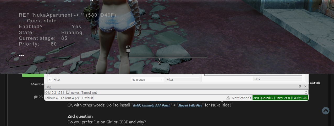Click the S compass heading in game
This screenshot has height=126, width=334.
pyautogui.click(x=159, y=63)
